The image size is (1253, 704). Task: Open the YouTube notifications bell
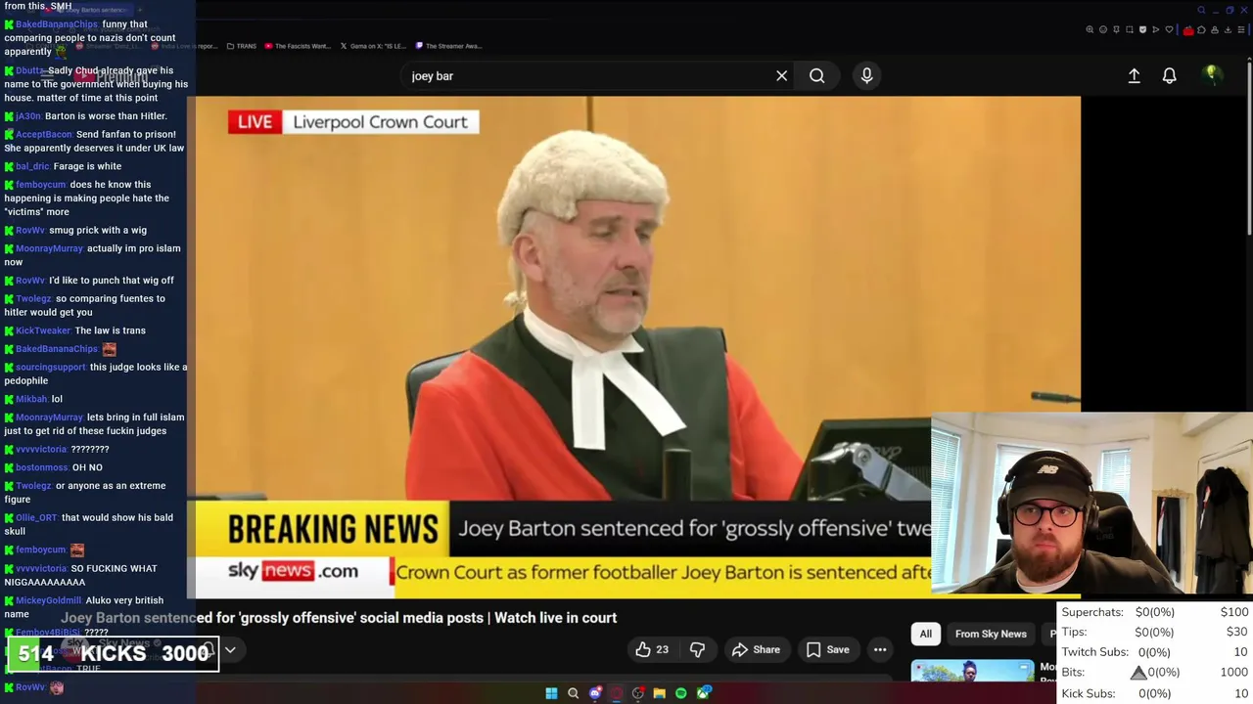click(1169, 75)
